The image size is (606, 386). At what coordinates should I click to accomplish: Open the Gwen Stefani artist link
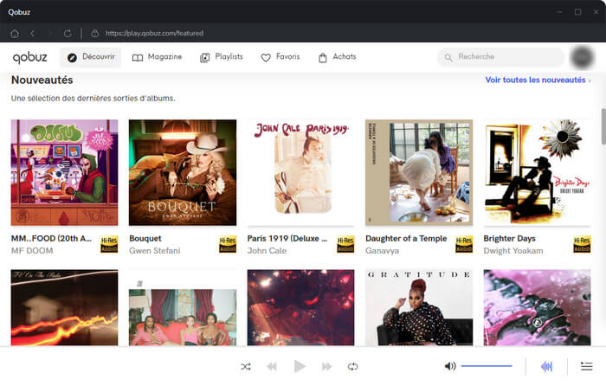pyautogui.click(x=154, y=251)
